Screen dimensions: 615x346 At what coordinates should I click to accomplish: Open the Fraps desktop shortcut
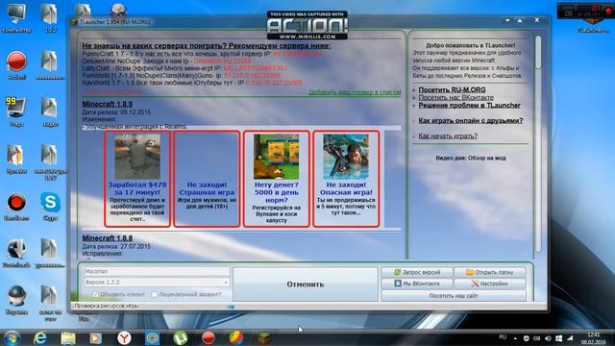[x=16, y=112]
